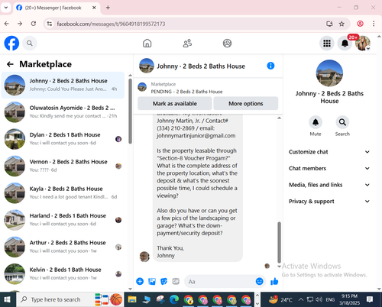Open the Kelvin 2 Beds 1 Bath conversation
This screenshot has width=382, height=307.
point(63,274)
